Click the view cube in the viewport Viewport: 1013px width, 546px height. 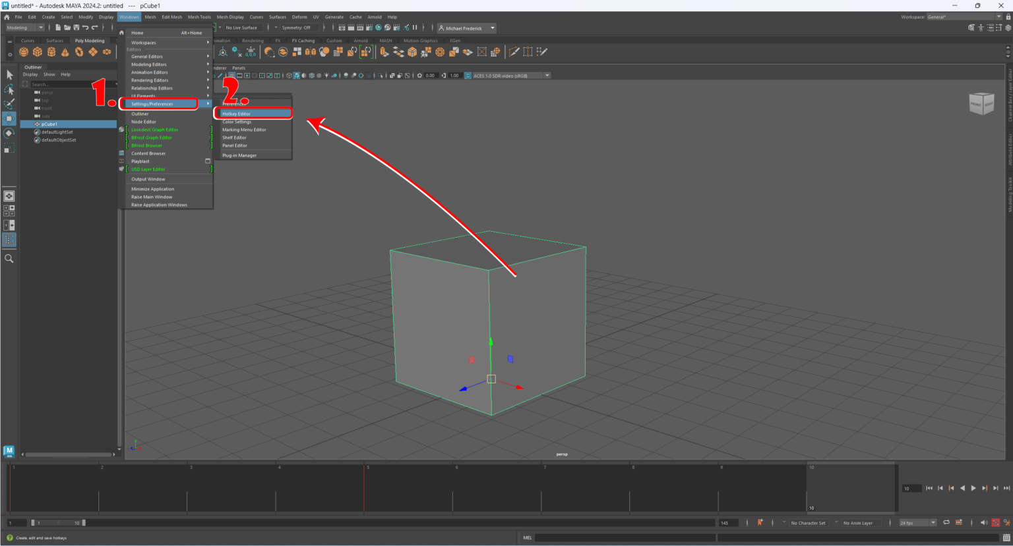981,103
